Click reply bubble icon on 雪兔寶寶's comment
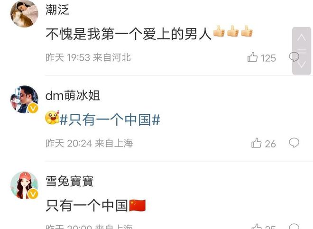Viewport: 313px width, 229px height. 294,227
